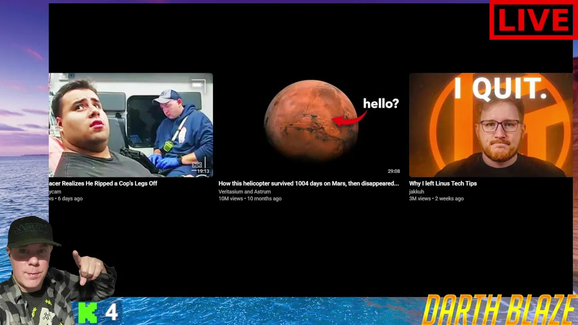Click the '6 days ago' video metadata

[x=66, y=199]
